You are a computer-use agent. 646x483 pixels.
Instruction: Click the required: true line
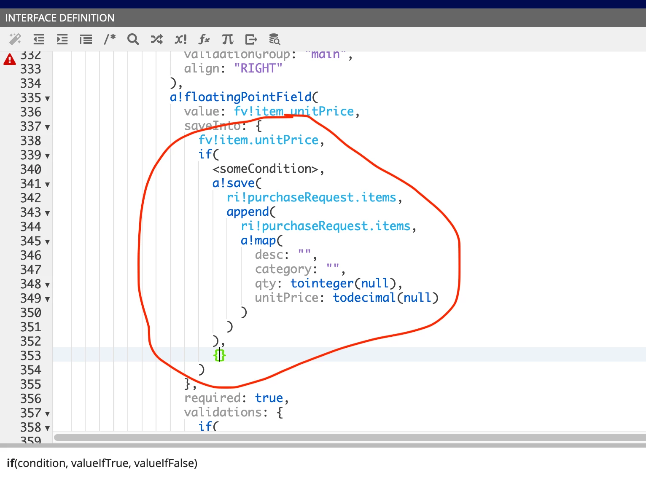236,398
